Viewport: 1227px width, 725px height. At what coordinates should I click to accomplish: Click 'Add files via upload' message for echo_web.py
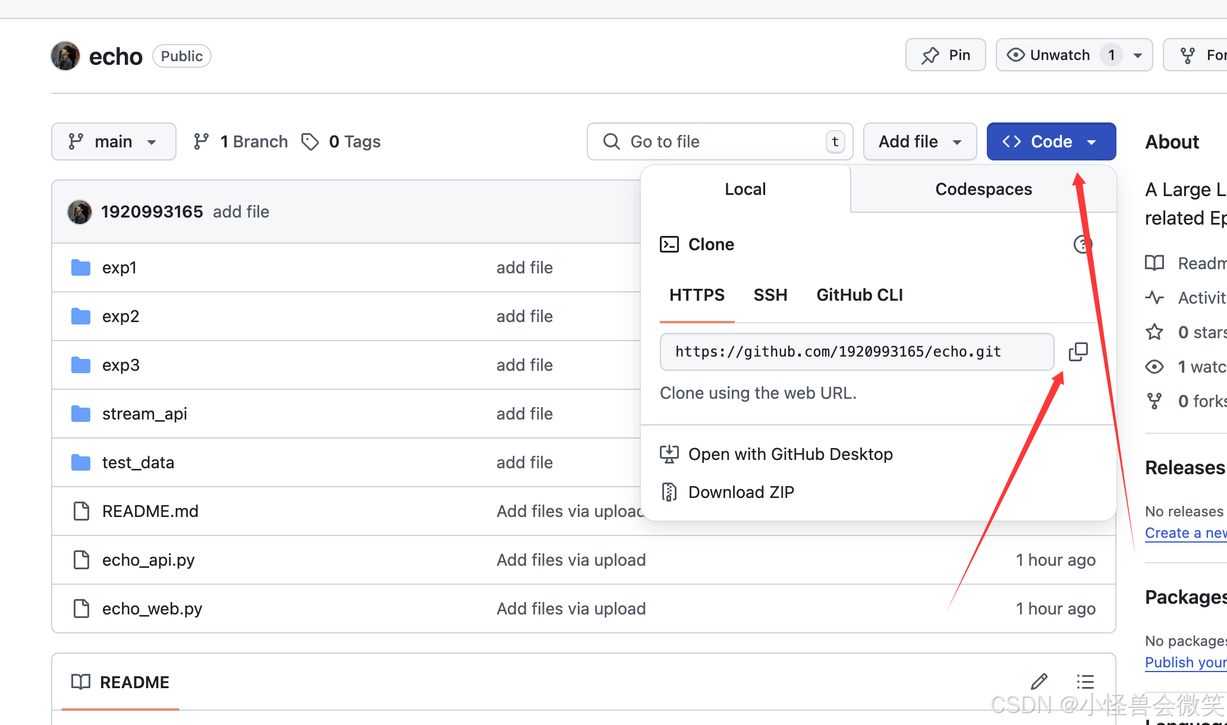(571, 609)
